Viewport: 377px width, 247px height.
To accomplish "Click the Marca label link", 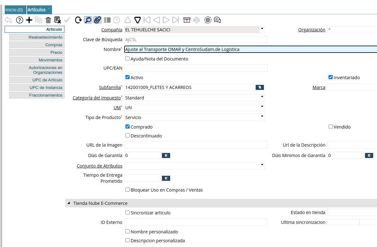I will 319,87.
